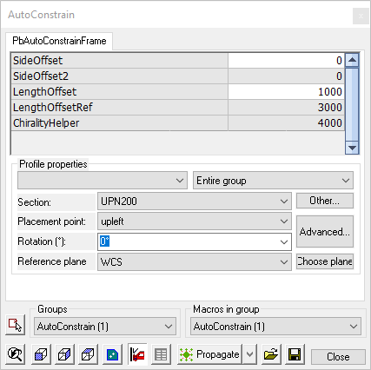371x370 pixels.
Task: Click the LengthOffset value field showing 1000
Action: click(x=286, y=92)
